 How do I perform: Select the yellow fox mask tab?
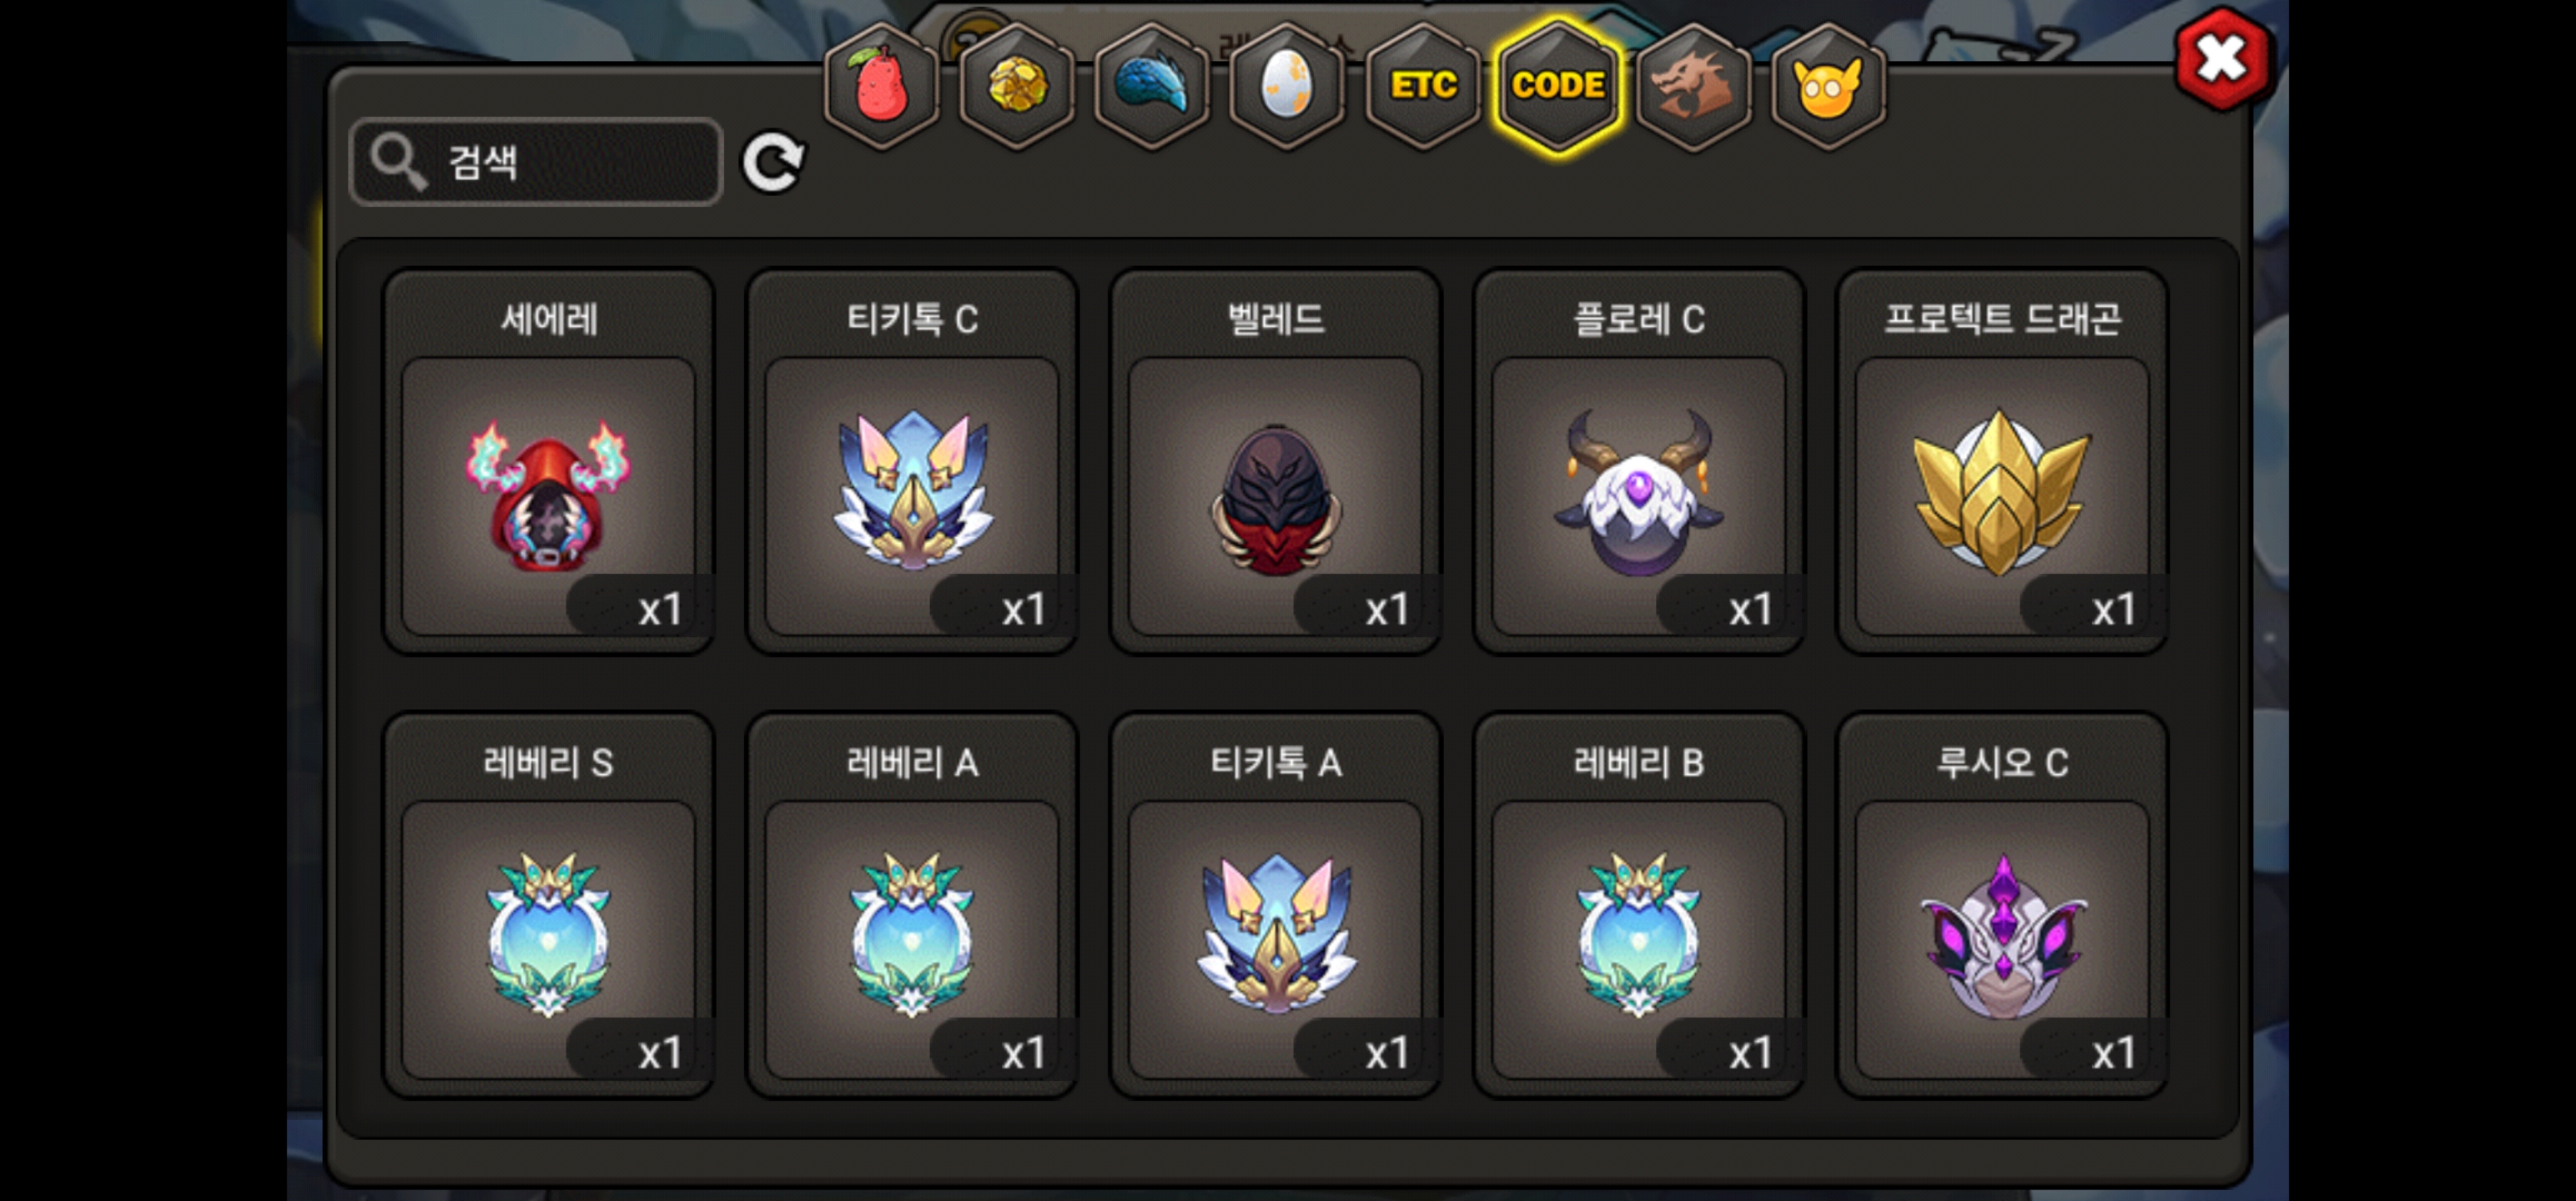(1828, 86)
